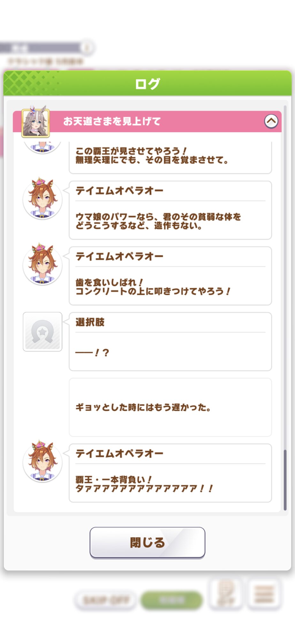The width and height of the screenshot is (295, 640).
Task: Tap the コンクリートの上に叩きつけてやろう message bubble
Action: 170,276
